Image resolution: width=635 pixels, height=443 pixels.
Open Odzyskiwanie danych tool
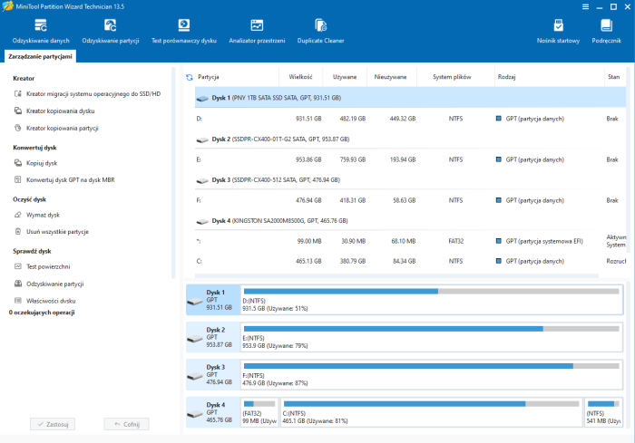coord(41,32)
